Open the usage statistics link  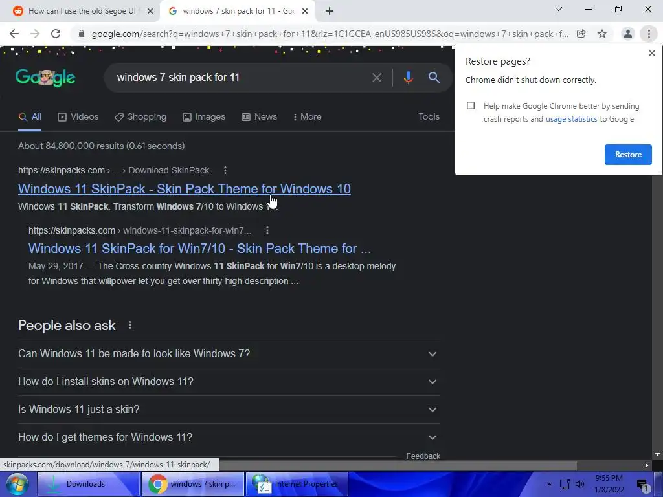571,119
